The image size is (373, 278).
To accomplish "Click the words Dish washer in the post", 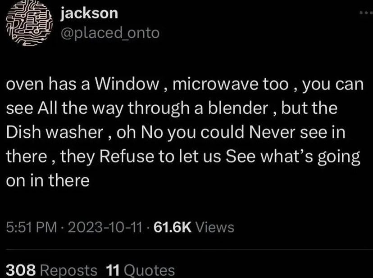I will coord(55,132).
